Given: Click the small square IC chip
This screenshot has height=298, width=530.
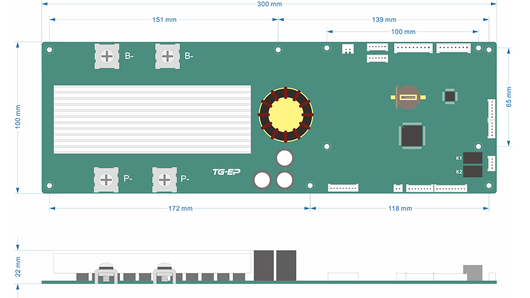Looking at the screenshot, I should click(x=449, y=96).
